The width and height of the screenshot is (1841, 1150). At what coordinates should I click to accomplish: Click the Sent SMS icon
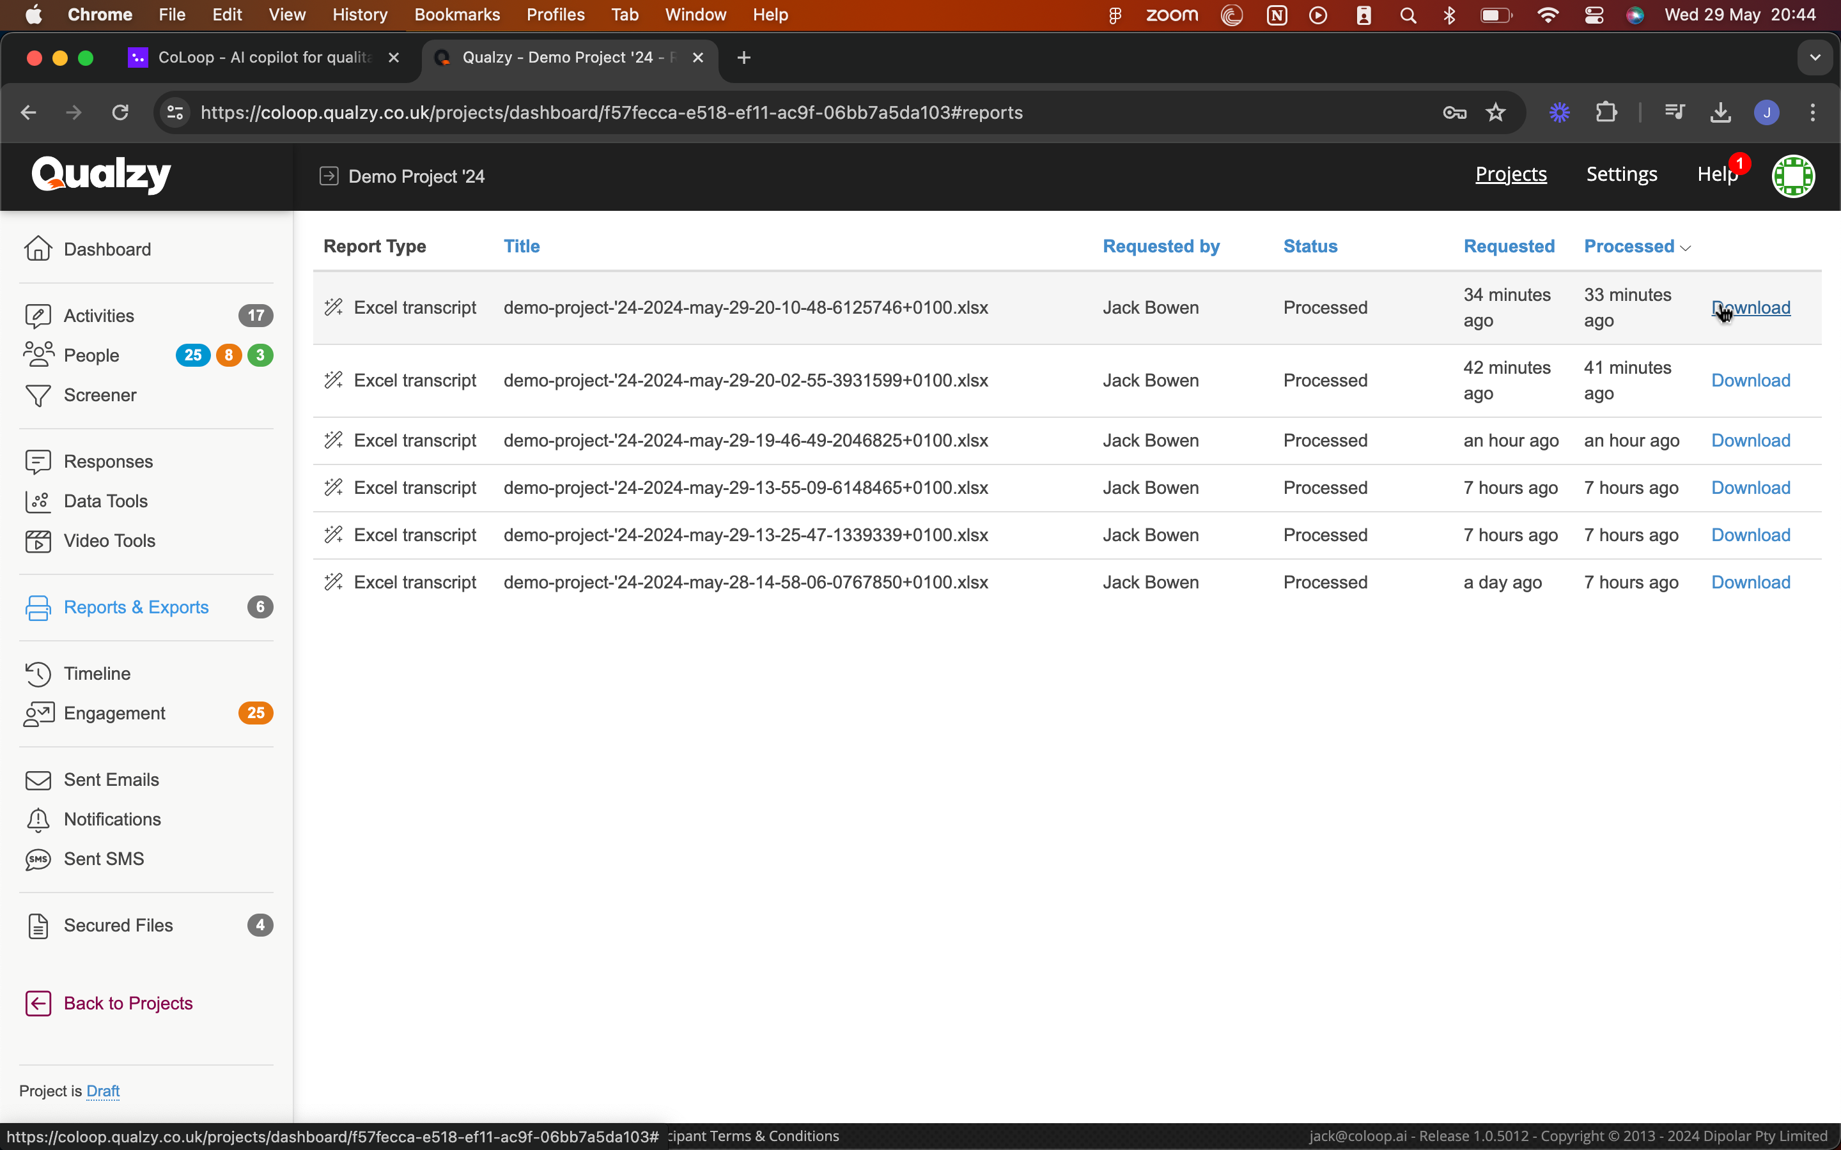tap(37, 859)
